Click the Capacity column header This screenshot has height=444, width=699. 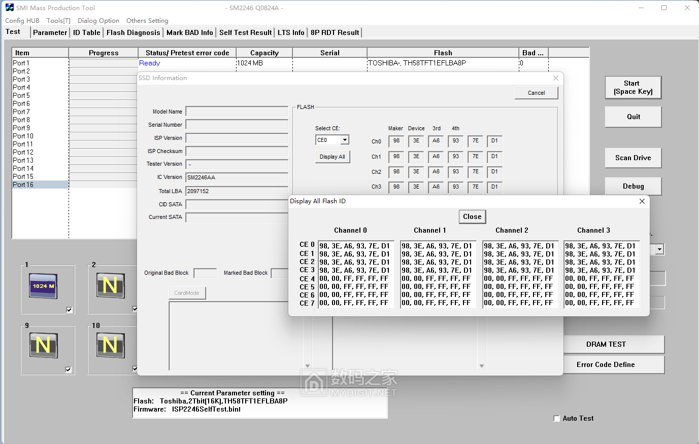tap(264, 53)
